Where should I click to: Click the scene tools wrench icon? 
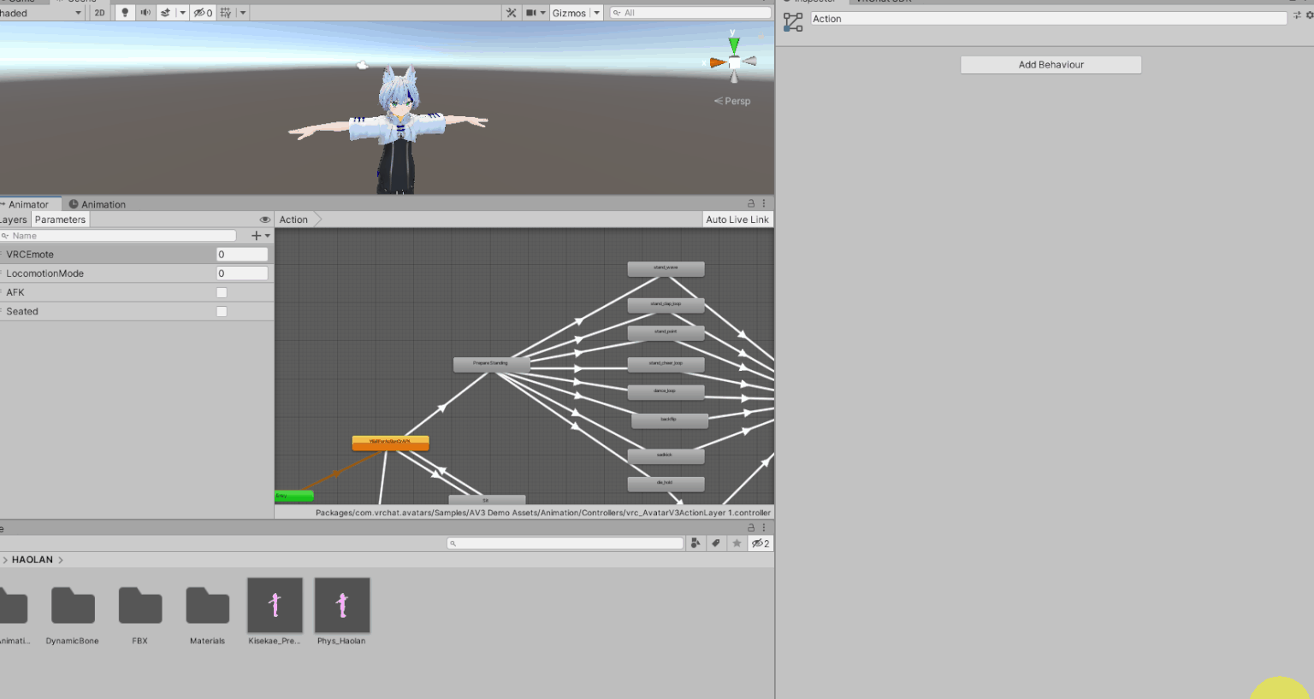tap(512, 13)
